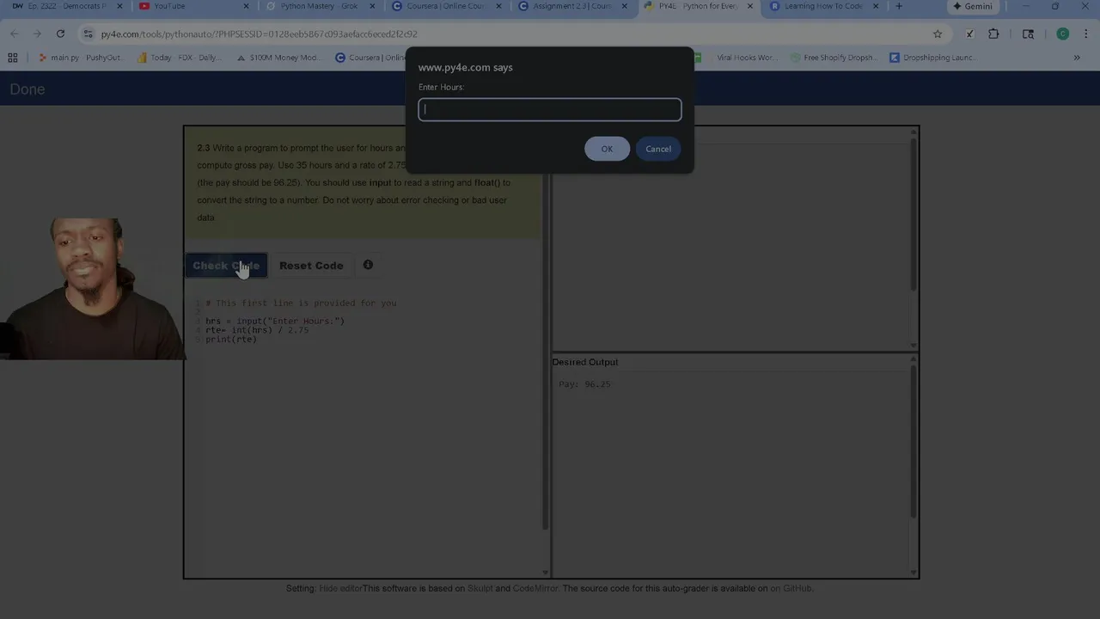Open the CodeMirror link in footer

(535, 588)
